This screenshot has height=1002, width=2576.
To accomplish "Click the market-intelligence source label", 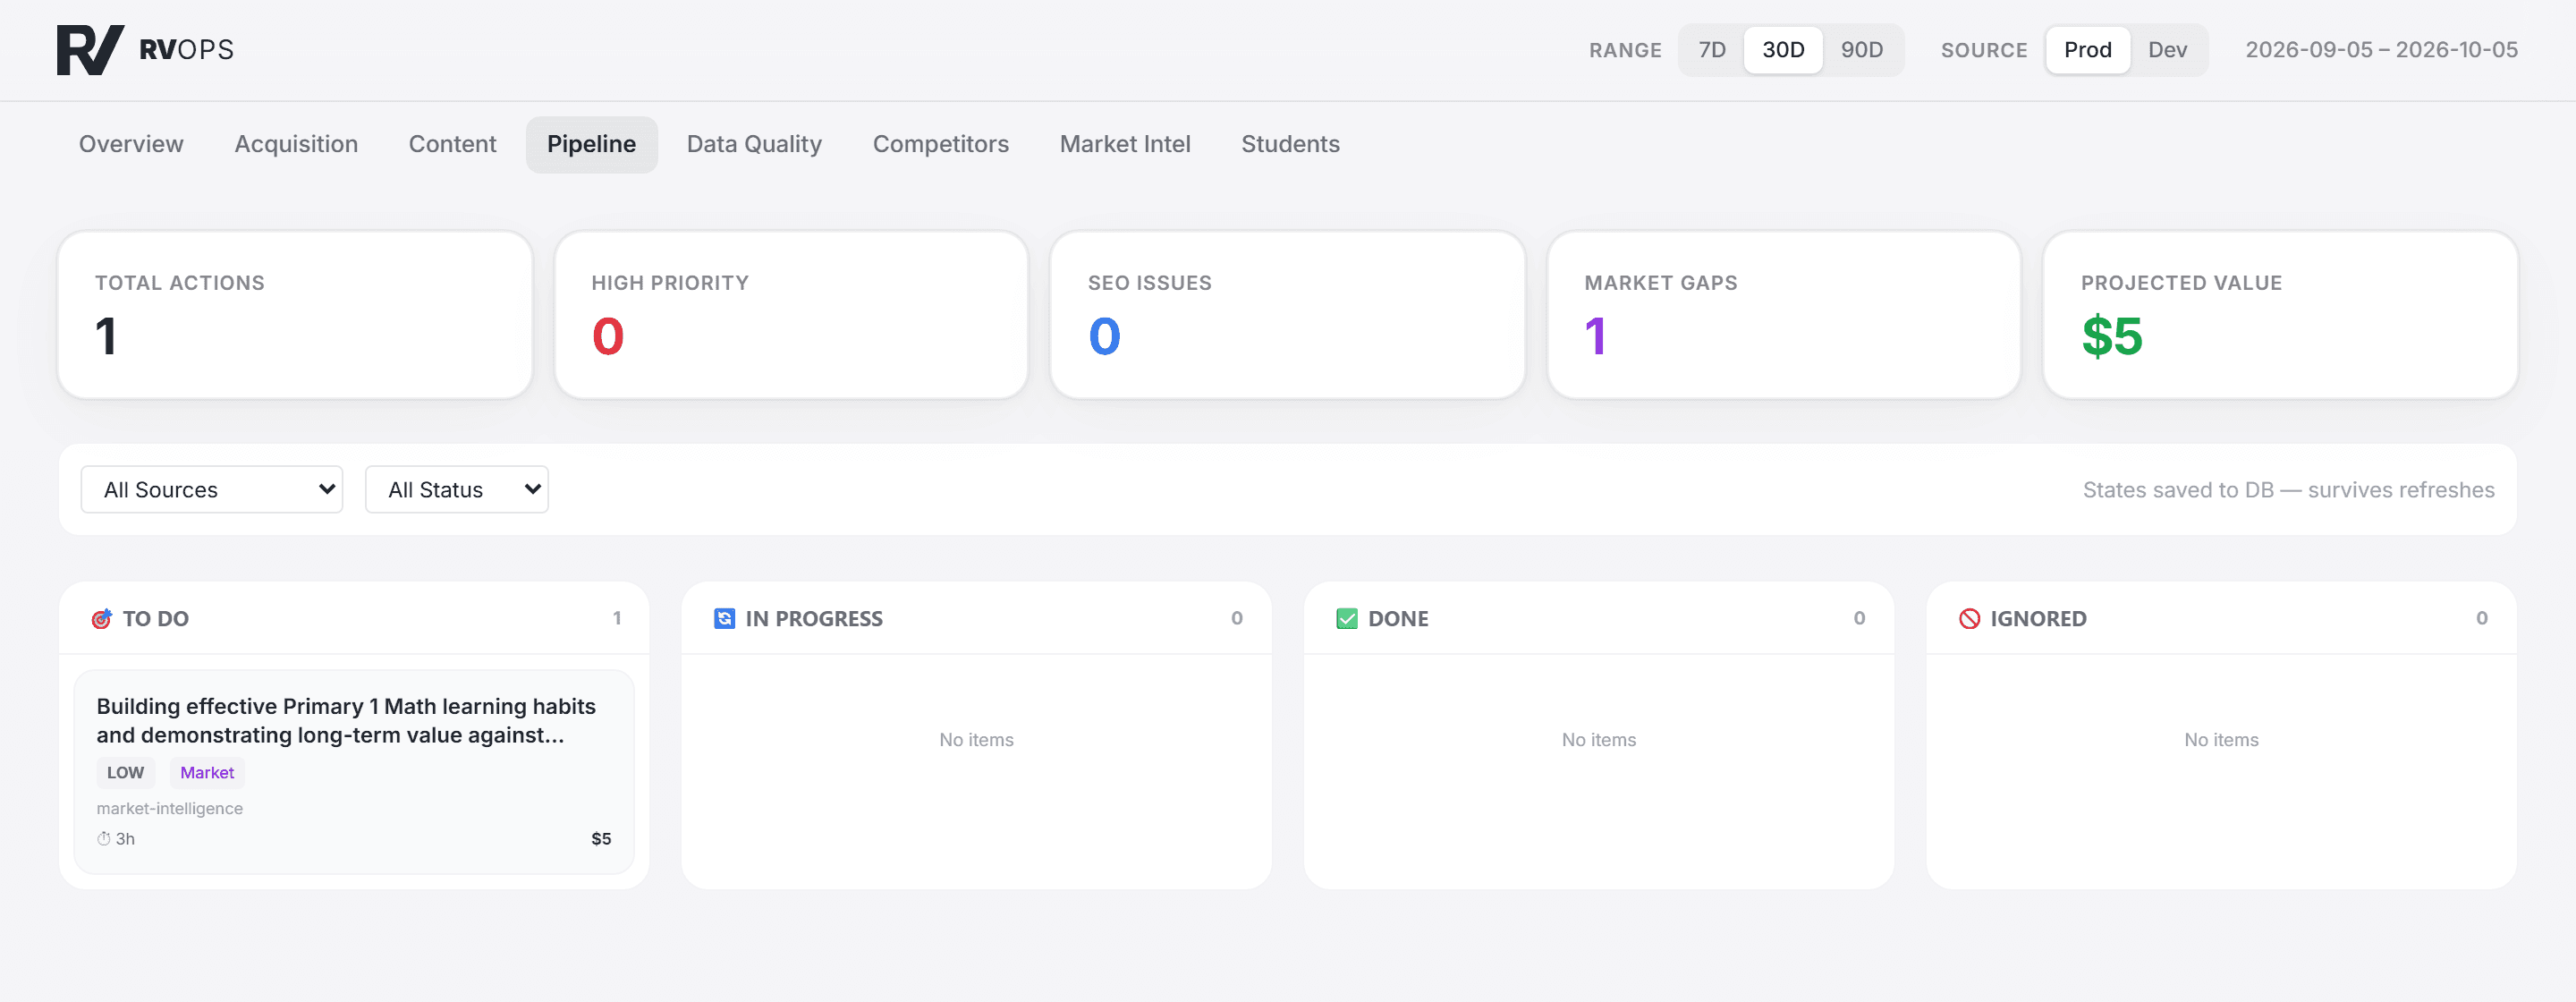I will click(x=170, y=809).
